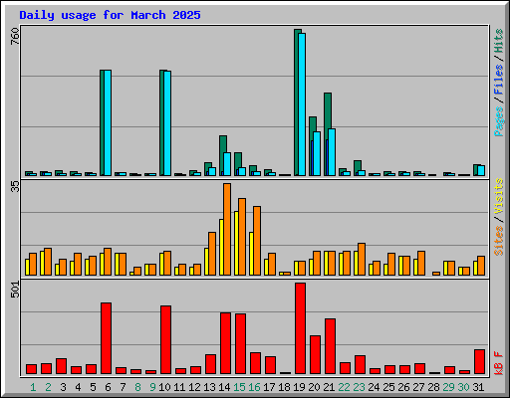Screen dimensions: 510x398
Task: Click day label 7 on the x-axis
Action: point(123,387)
